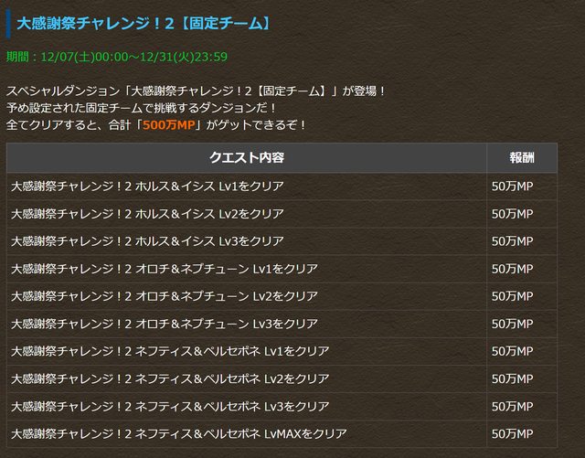The height and width of the screenshot is (458, 585).
Task: Select the event period date text
Action: point(117,57)
